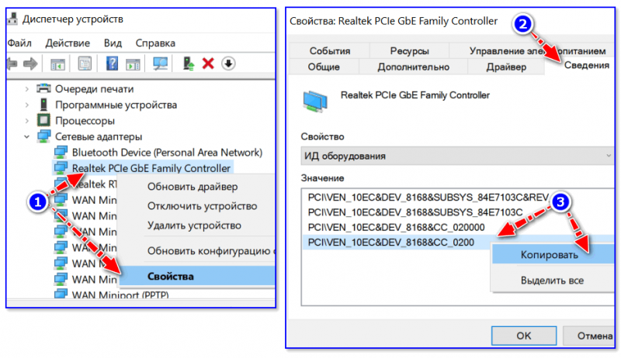Expand the Очереди печати node
This screenshot has width=621, height=358.
27,89
